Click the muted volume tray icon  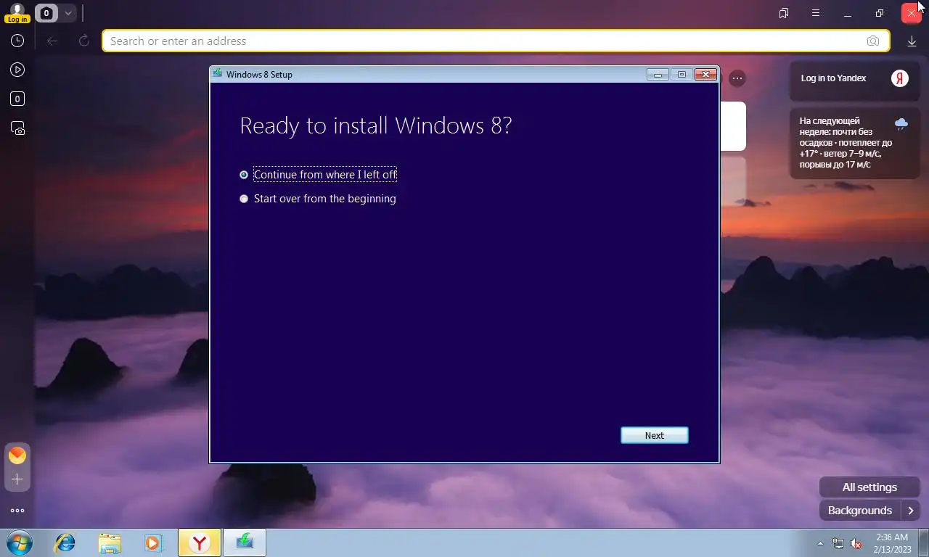click(856, 543)
